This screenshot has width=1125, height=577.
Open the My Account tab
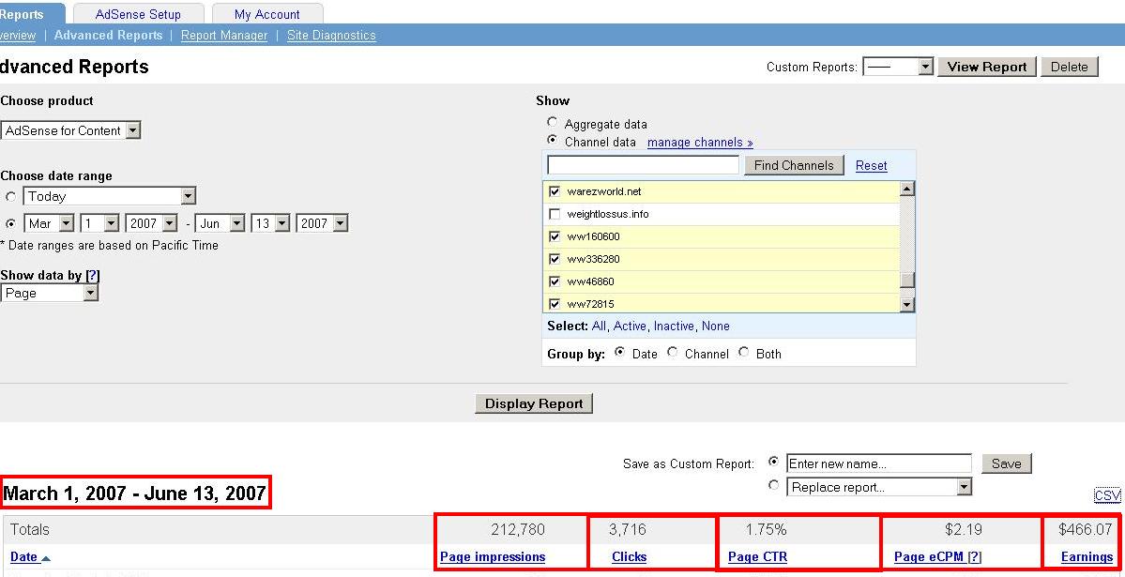(266, 14)
